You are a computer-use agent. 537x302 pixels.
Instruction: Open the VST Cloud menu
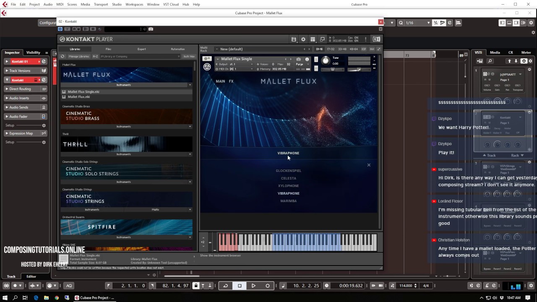pos(171,4)
